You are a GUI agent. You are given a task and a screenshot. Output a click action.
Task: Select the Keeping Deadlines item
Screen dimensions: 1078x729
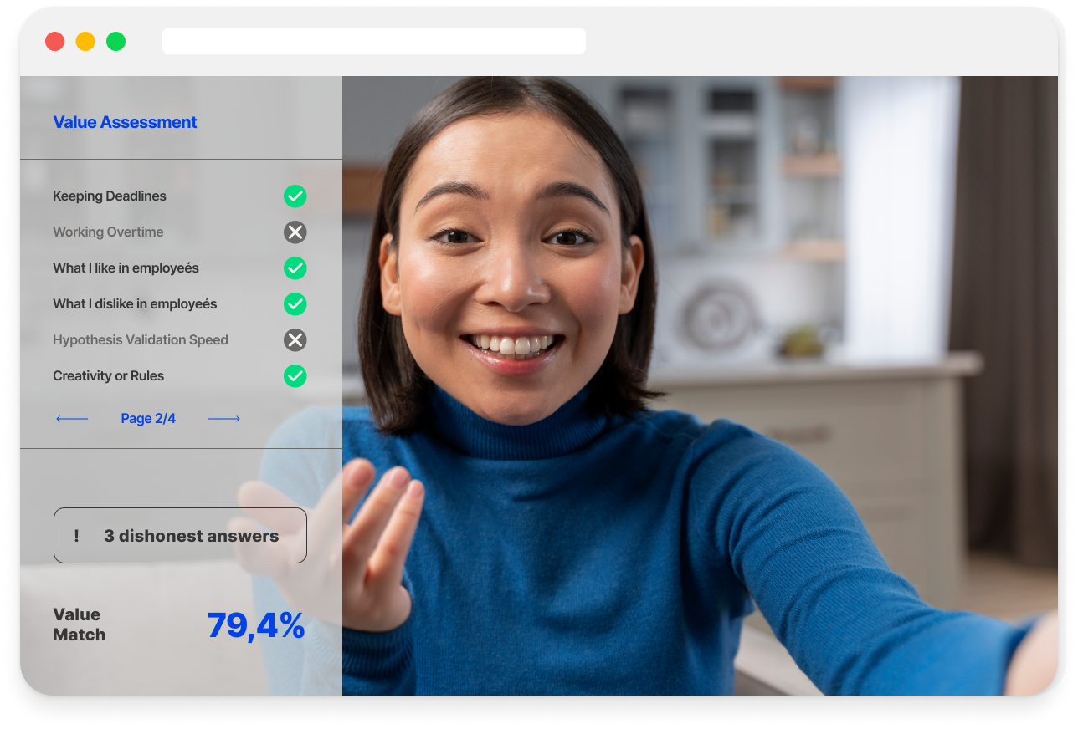coord(110,196)
